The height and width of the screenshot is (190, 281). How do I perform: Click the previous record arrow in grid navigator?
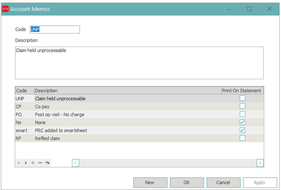tap(19, 163)
